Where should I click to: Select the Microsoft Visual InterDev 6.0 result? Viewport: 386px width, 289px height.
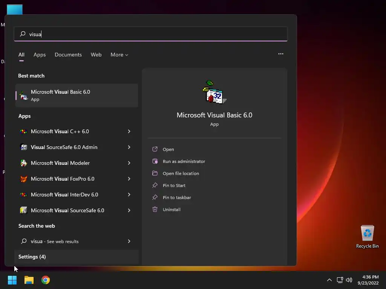pyautogui.click(x=77, y=195)
